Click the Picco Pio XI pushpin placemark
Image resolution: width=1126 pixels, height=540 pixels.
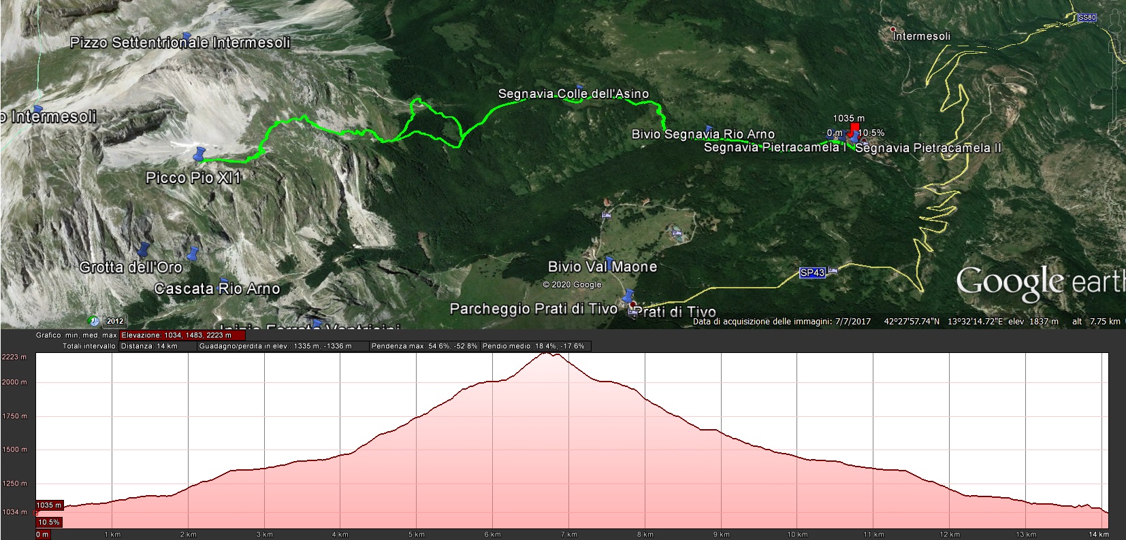click(199, 154)
